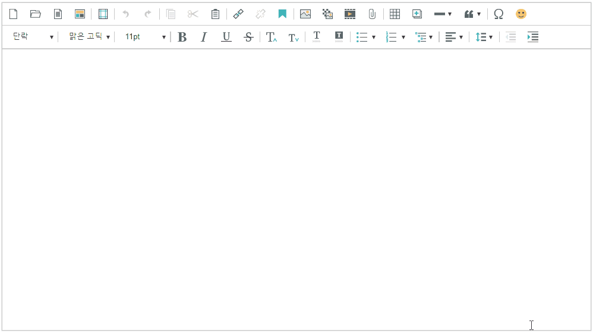Open a file with the folder icon
Image resolution: width=593 pixels, height=333 pixels.
(x=36, y=14)
